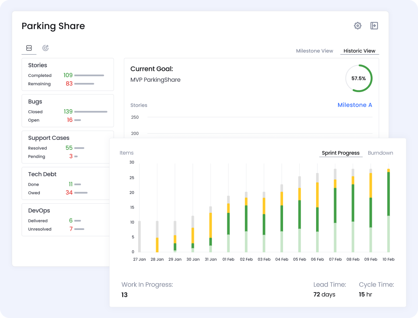This screenshot has width=418, height=318.
Task: Click the exit/logout panel icon
Action: [x=374, y=26]
